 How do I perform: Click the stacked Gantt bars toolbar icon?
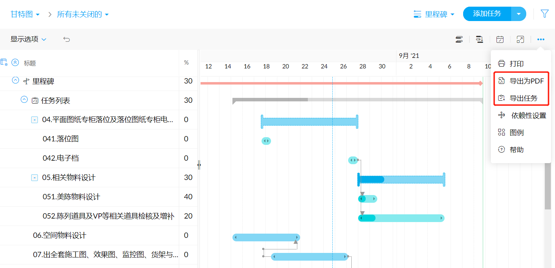(x=459, y=39)
